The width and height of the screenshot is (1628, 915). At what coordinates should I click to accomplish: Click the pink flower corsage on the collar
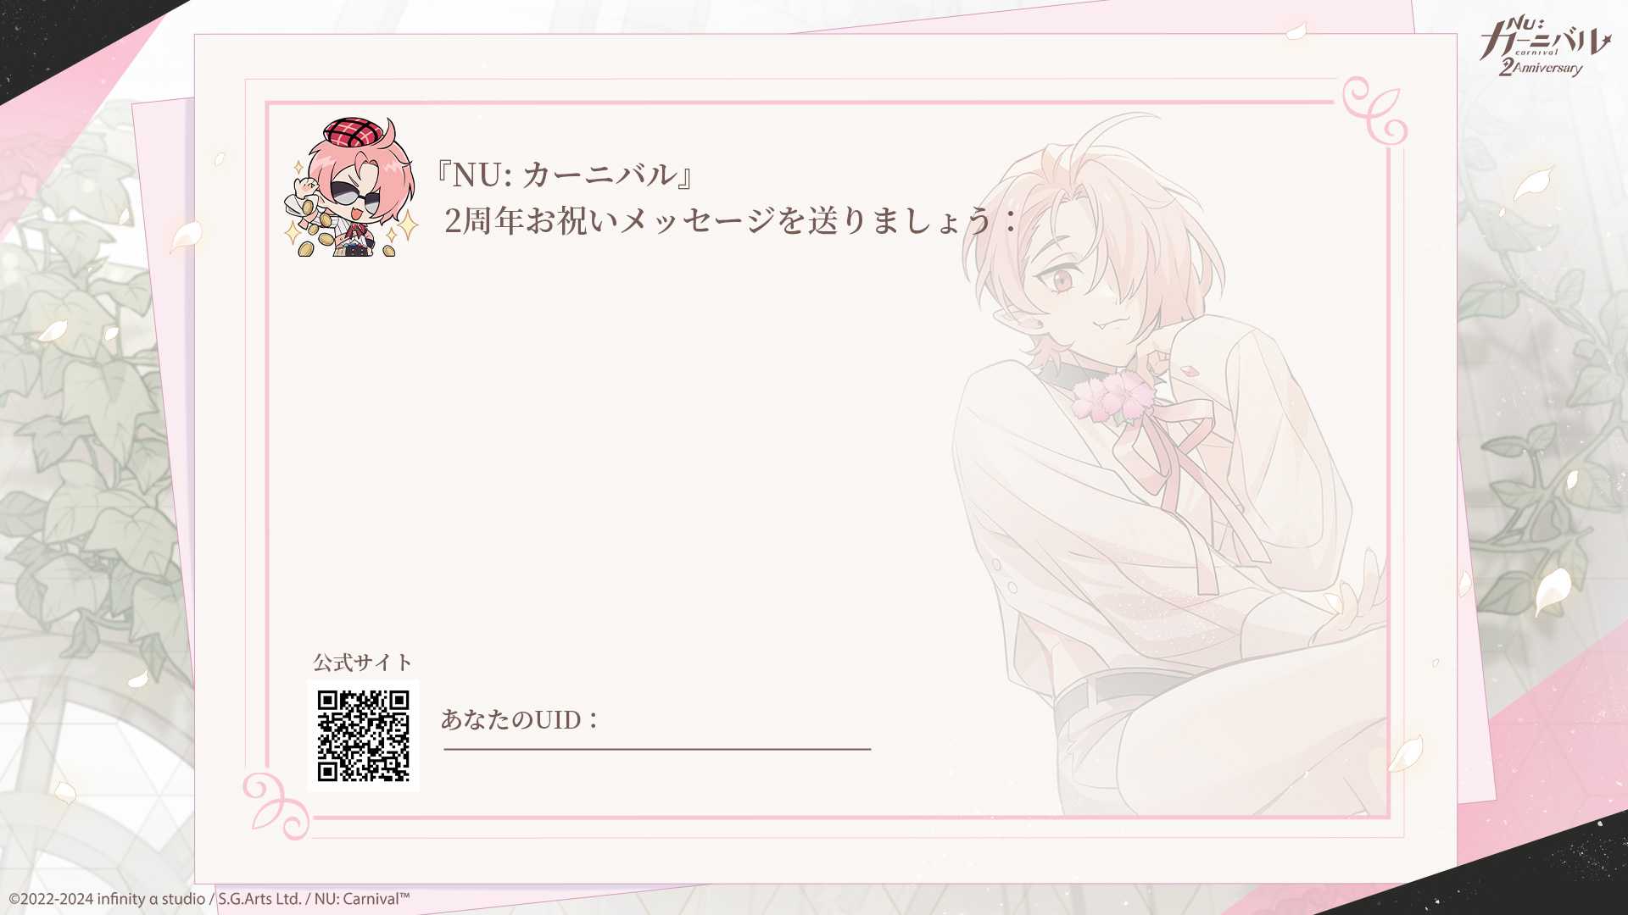[x=1112, y=397]
